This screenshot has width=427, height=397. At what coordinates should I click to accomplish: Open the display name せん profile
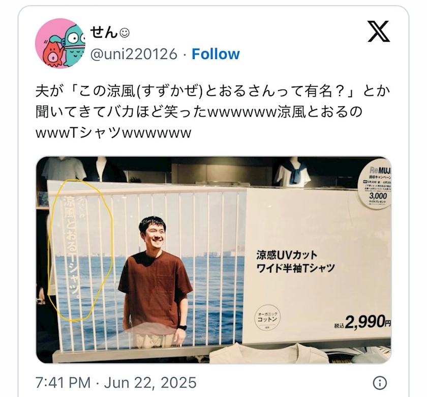click(x=104, y=33)
